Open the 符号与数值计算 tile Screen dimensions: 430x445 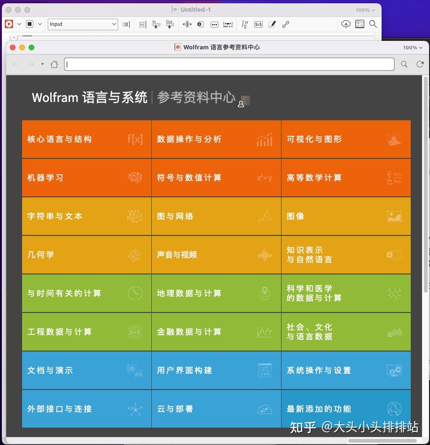(x=216, y=178)
